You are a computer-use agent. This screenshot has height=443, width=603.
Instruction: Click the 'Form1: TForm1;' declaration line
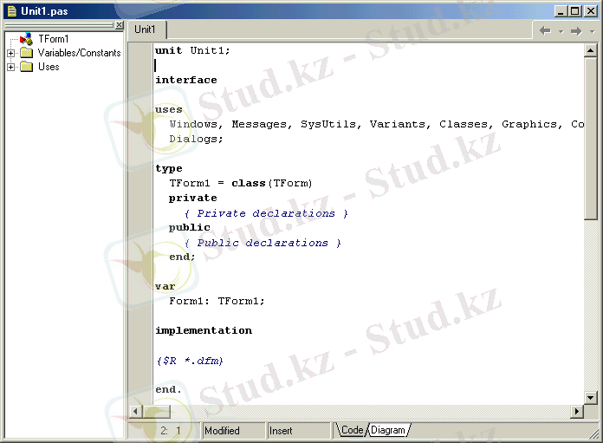point(217,301)
